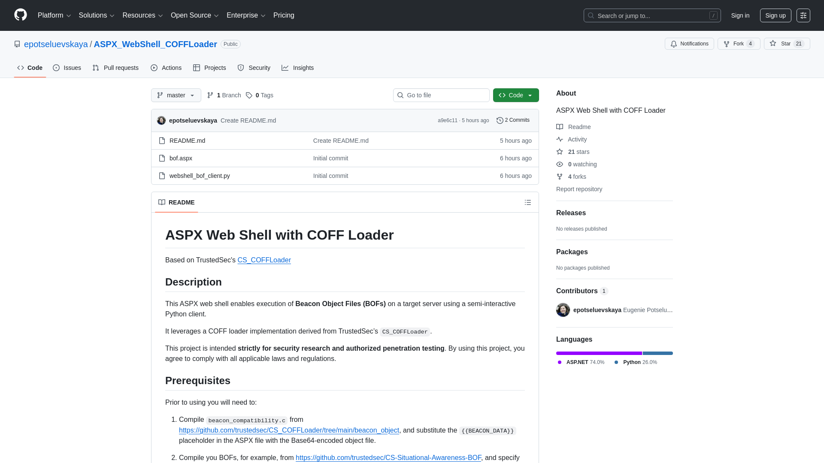Open the README table of contents icon

click(528, 202)
